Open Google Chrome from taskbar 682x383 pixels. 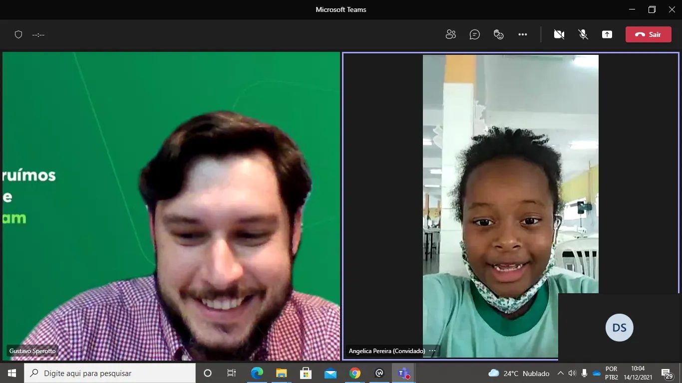[x=354, y=373]
